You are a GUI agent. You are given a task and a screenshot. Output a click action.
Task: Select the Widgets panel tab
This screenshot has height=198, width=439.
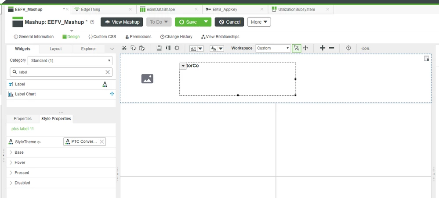[x=23, y=49]
